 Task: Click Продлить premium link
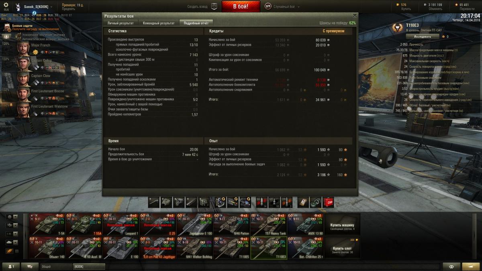(68, 9)
